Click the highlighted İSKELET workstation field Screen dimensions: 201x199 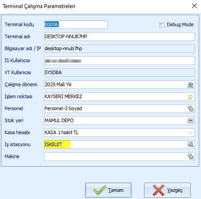tap(116, 144)
